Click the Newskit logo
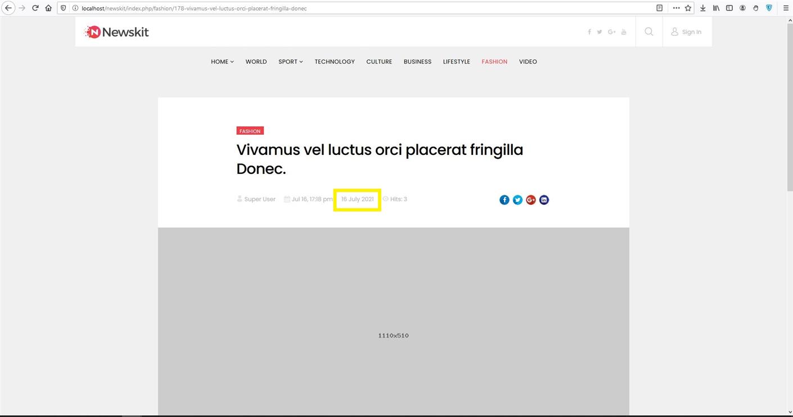This screenshot has height=417, width=793. click(x=116, y=32)
